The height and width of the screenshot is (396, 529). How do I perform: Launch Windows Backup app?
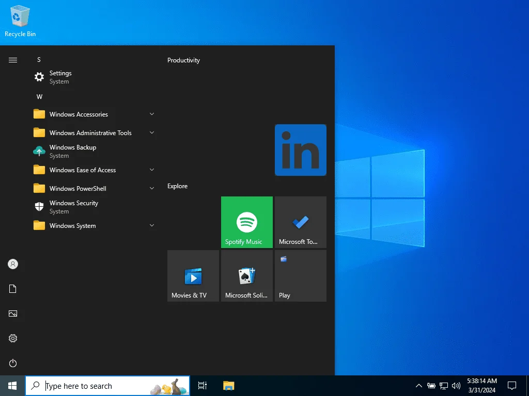(94, 151)
